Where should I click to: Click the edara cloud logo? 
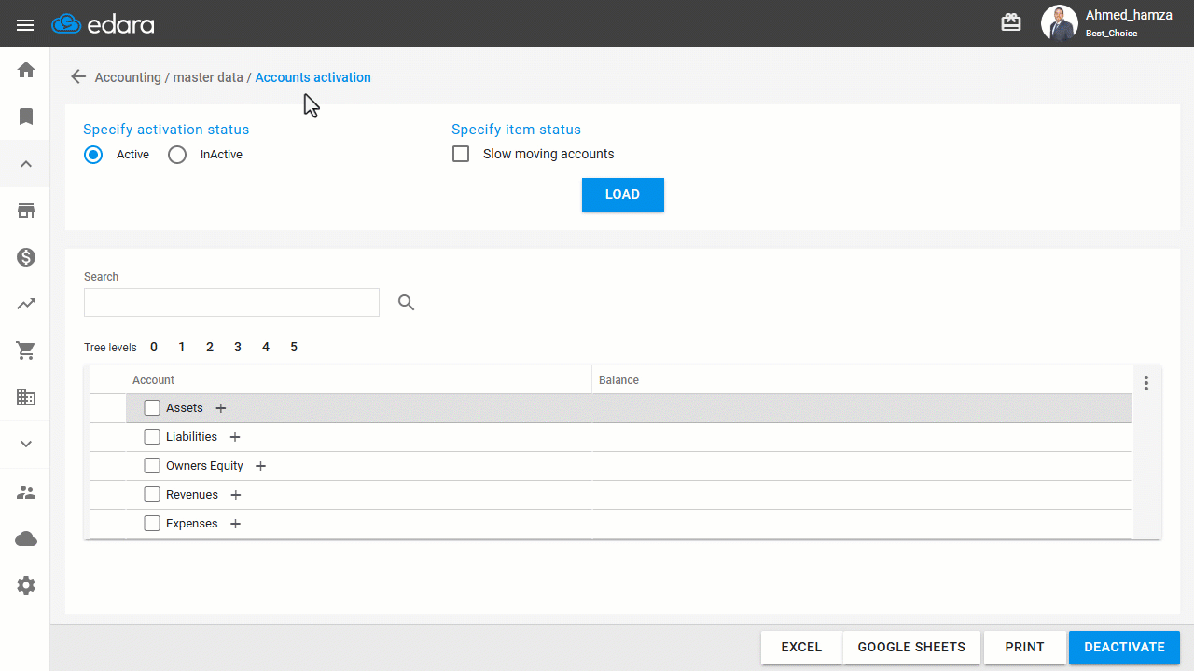[x=103, y=24]
